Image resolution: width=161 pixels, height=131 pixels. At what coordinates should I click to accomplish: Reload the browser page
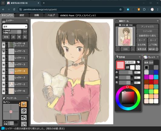coord(14,9)
